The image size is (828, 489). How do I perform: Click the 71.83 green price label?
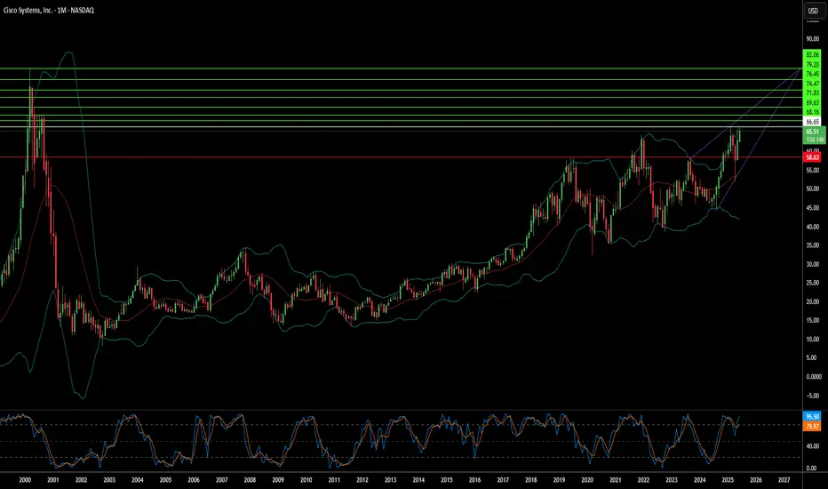[x=812, y=93]
